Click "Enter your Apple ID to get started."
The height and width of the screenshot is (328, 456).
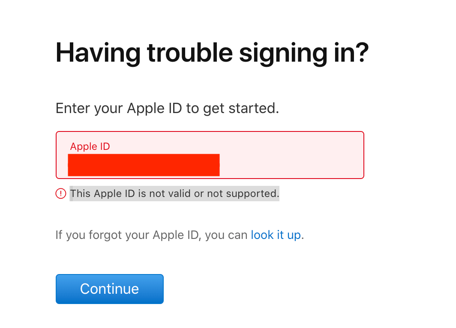click(167, 108)
